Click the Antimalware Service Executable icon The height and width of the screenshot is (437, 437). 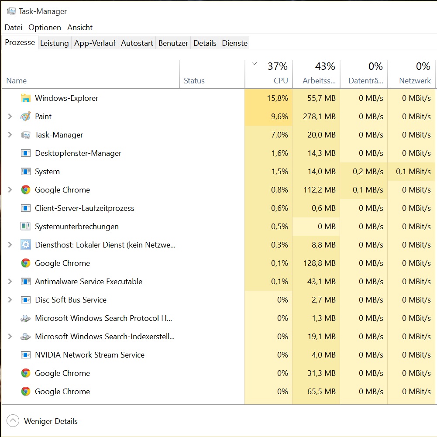pos(26,282)
